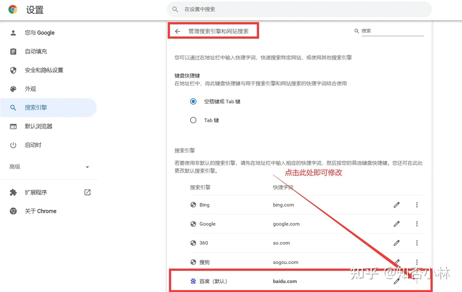Click the palette icon for 外观
462x292 pixels.
click(13, 89)
